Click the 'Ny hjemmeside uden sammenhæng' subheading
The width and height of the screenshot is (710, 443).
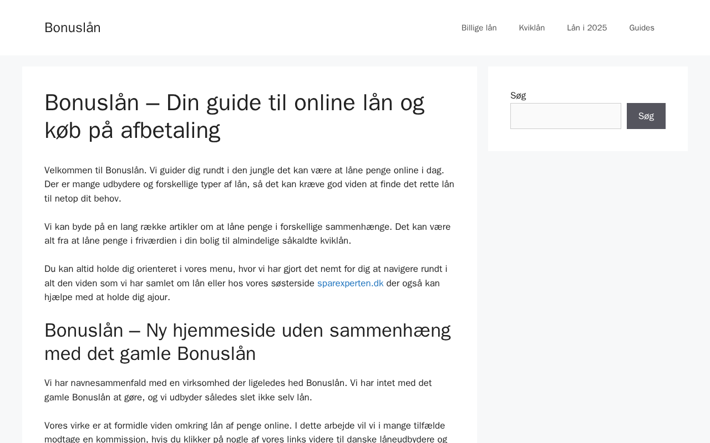pos(250,342)
